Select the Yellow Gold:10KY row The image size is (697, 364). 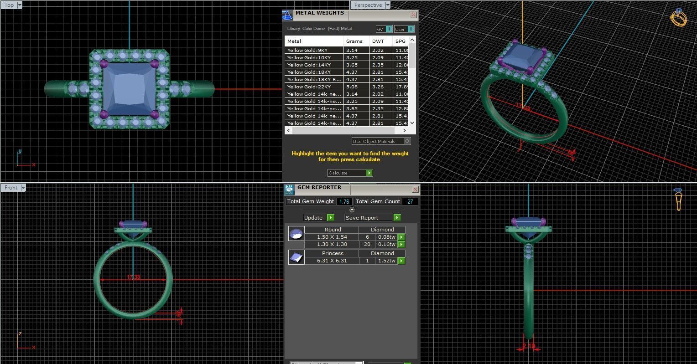tap(347, 57)
